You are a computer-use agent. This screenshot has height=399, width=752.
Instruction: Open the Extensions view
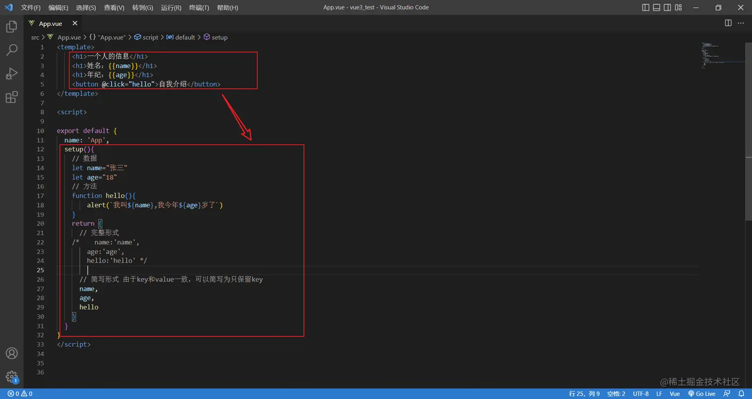pyautogui.click(x=11, y=97)
